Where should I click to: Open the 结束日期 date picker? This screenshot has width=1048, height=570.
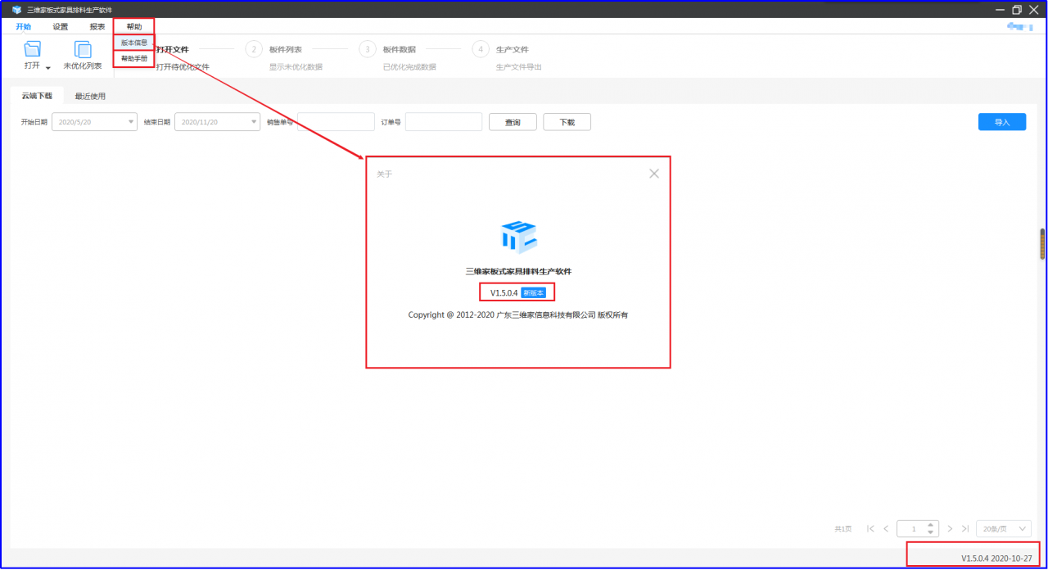point(217,122)
